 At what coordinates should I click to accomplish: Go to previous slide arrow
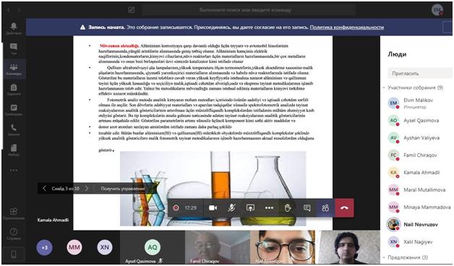click(x=44, y=189)
